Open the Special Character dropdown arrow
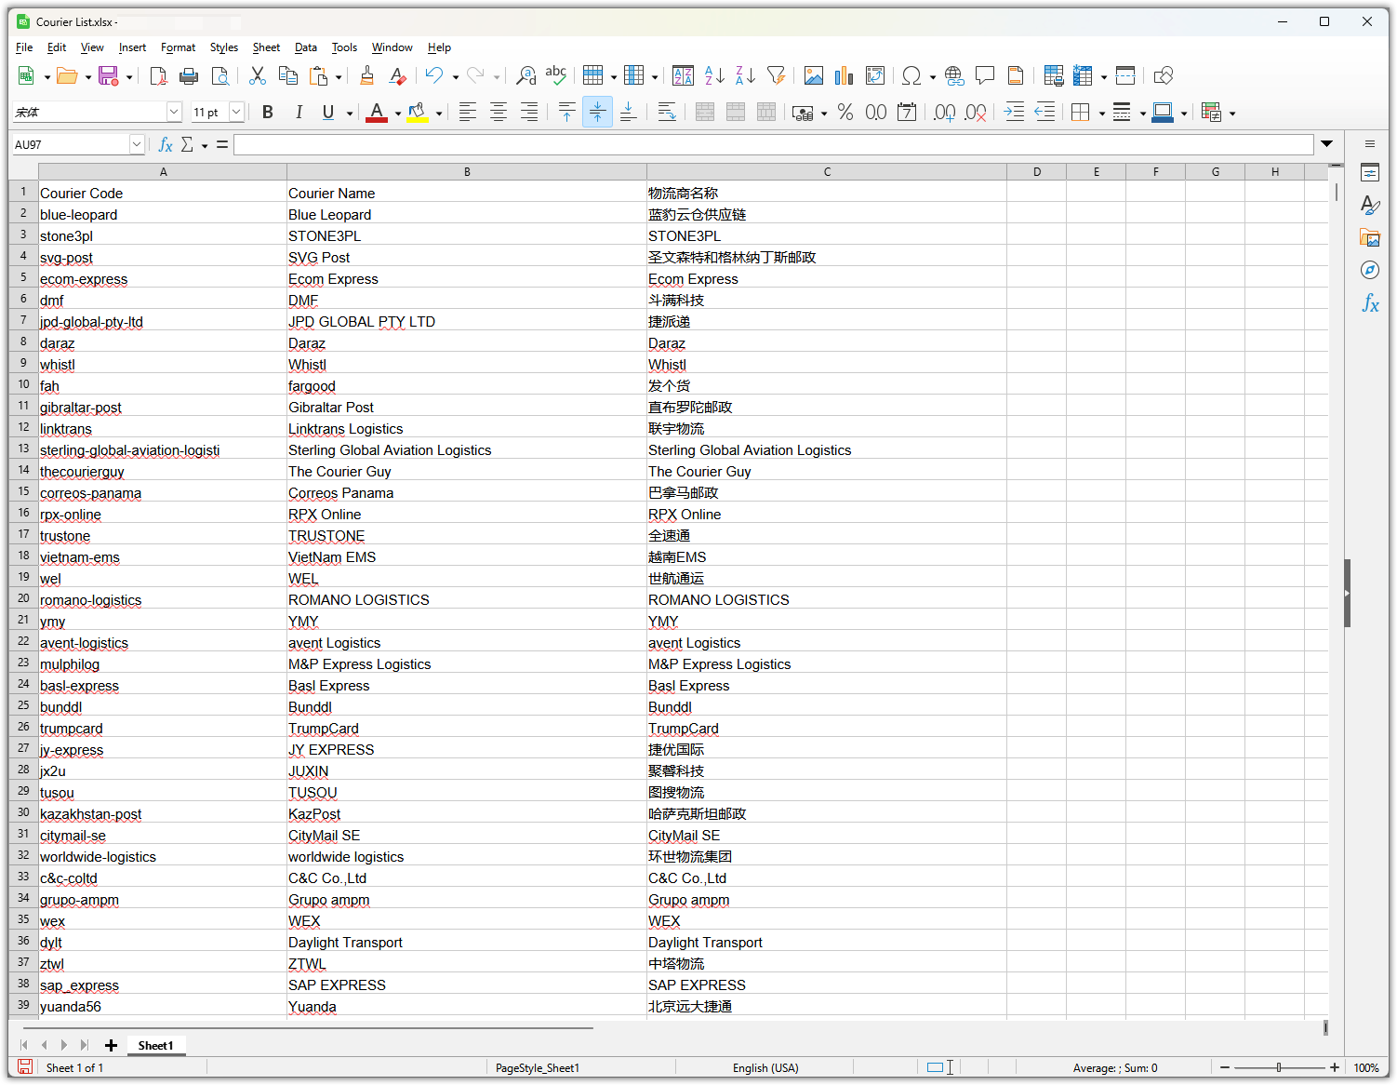 click(933, 77)
